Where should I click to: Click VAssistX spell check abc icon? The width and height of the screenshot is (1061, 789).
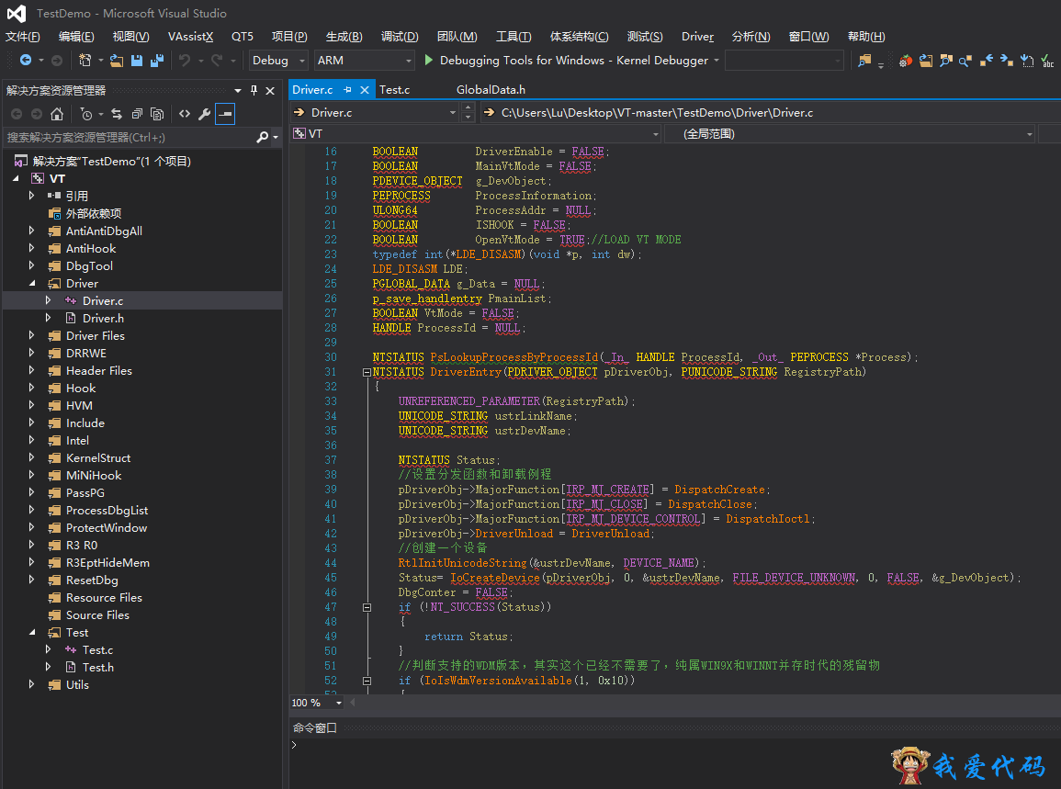point(1047,61)
